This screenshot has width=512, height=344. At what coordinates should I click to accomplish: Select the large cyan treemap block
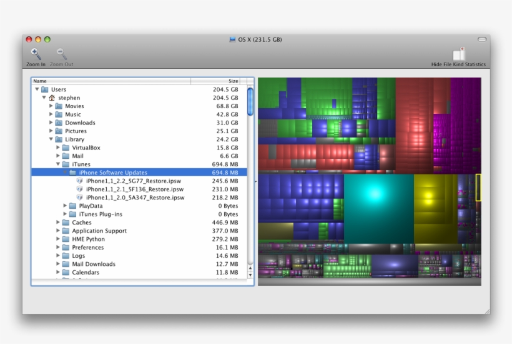(x=379, y=209)
